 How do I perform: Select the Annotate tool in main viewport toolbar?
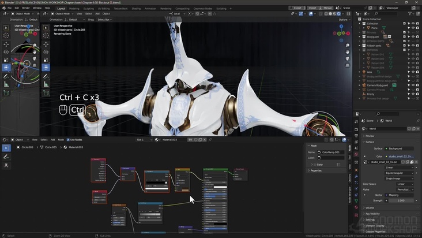46,76
